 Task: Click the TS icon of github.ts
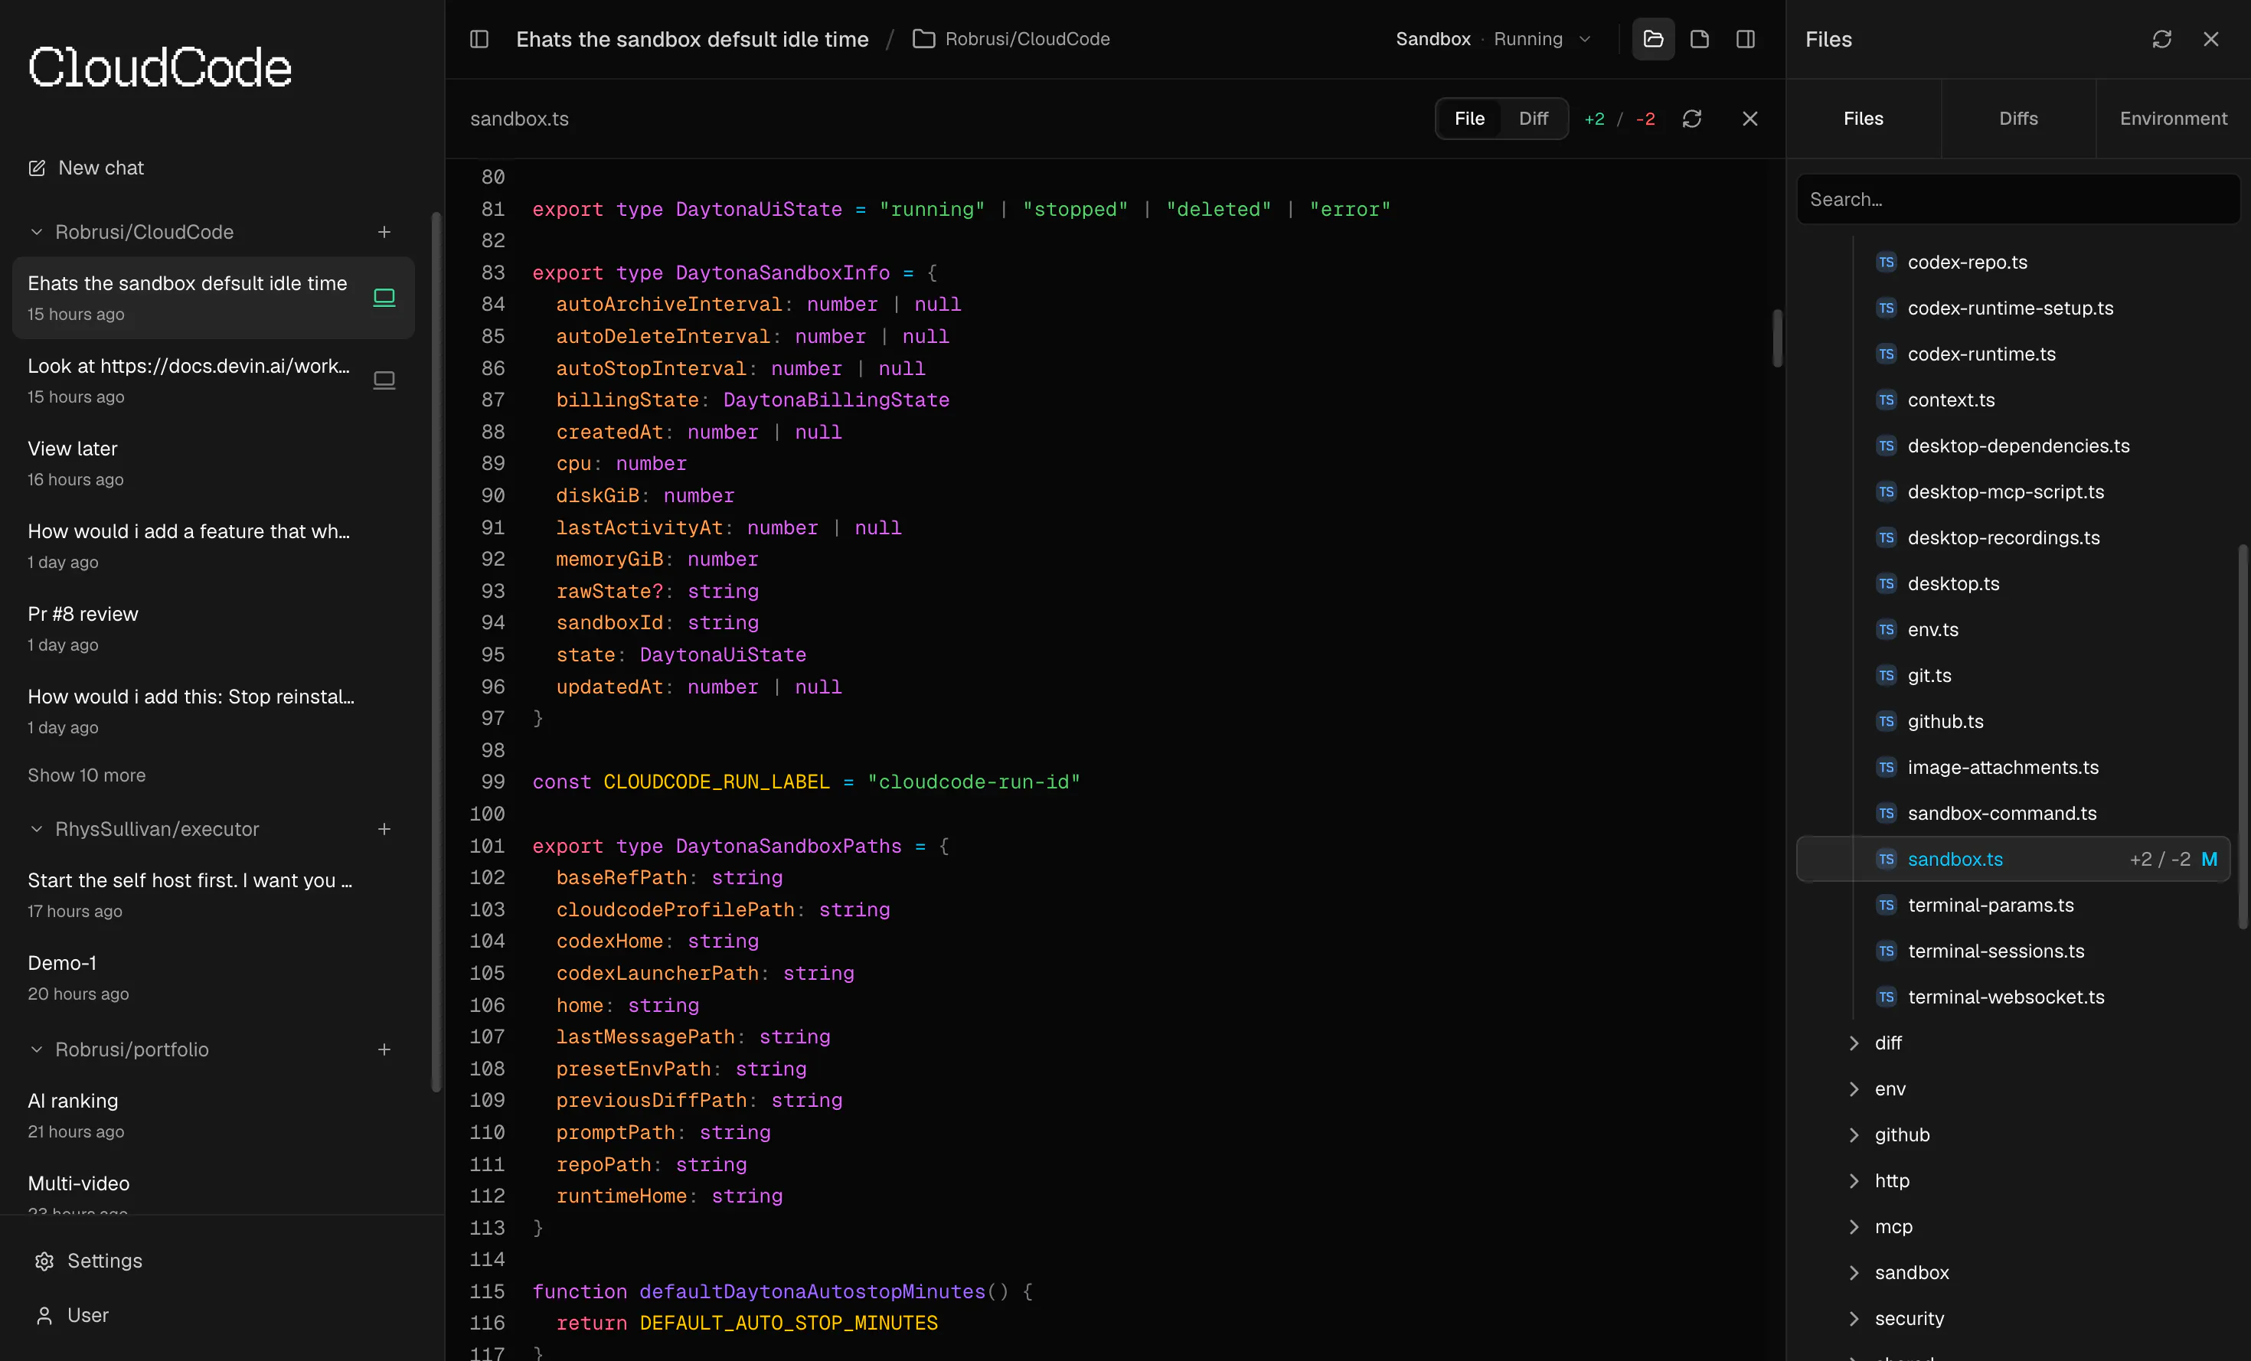click(1886, 722)
